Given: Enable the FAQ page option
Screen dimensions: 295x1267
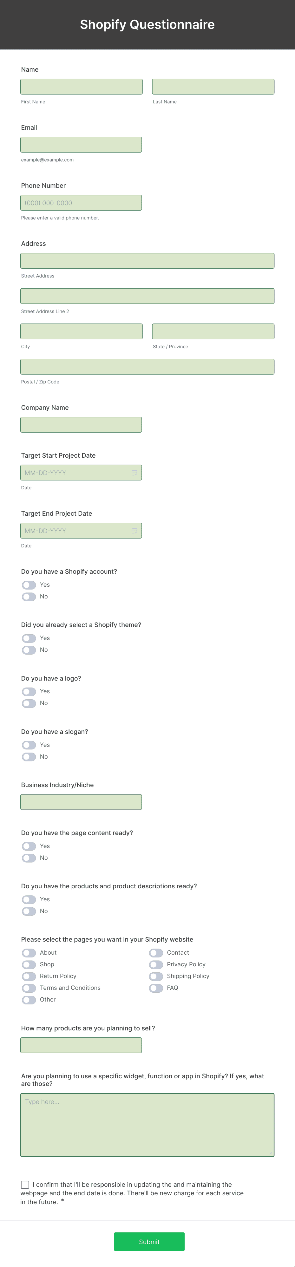Looking at the screenshot, I should pos(155,988).
